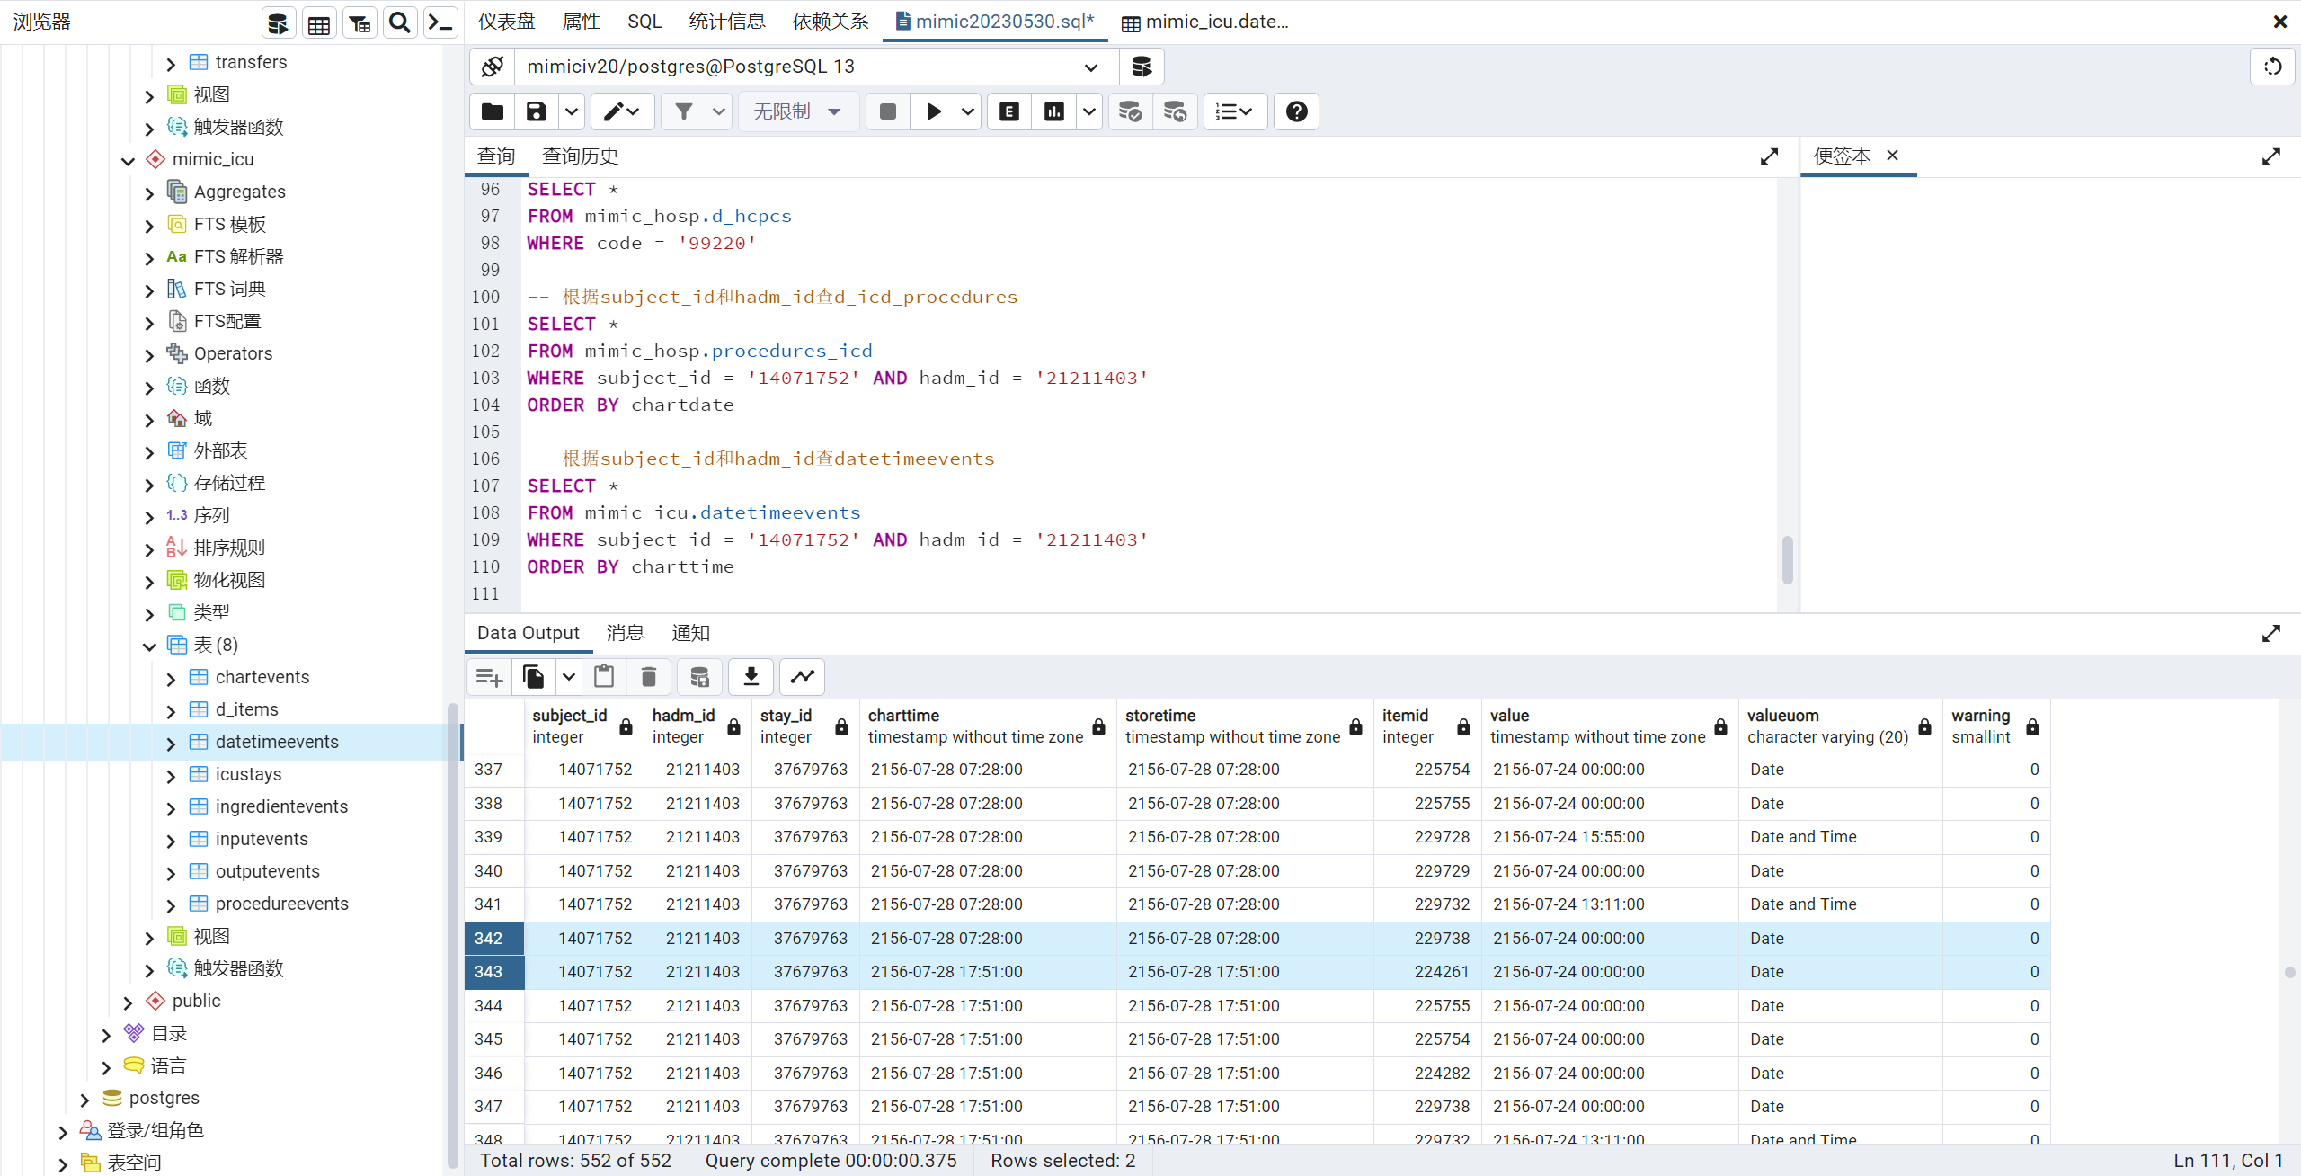Viewport: 2301px width, 1176px height.
Task: Open the connection selector dropdown
Action: [x=1090, y=67]
